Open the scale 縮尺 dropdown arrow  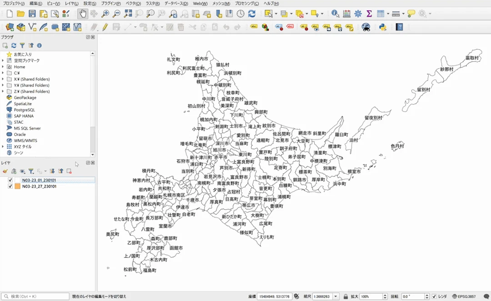(x=336, y=296)
